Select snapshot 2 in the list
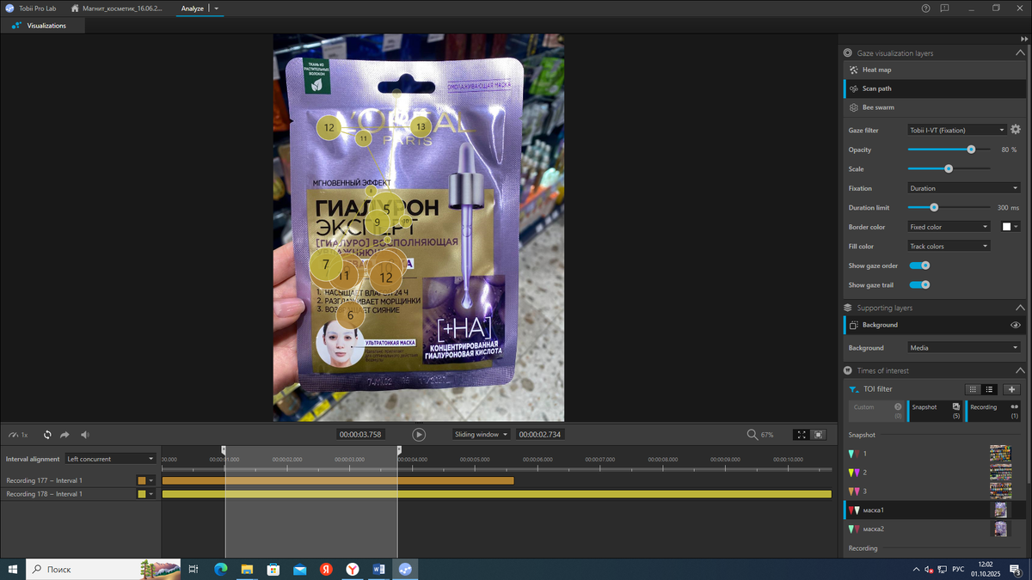 tap(932, 473)
